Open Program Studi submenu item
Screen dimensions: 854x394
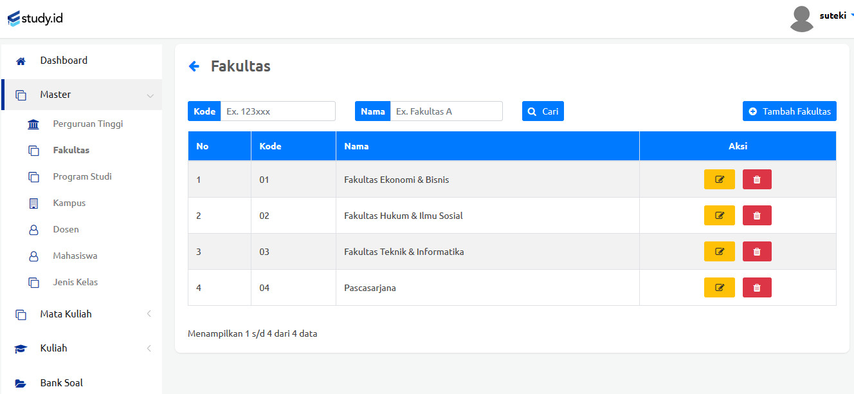coord(82,176)
